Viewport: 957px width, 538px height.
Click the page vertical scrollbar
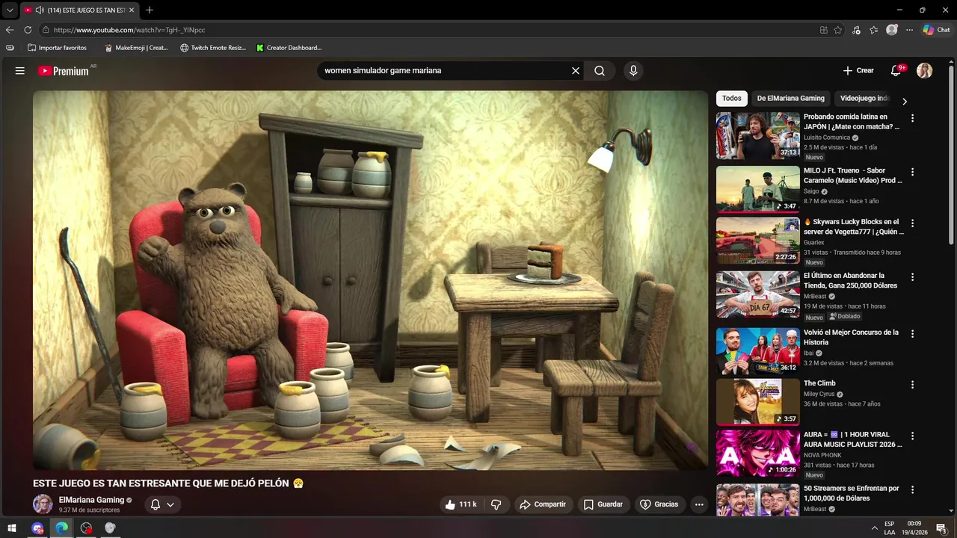click(951, 157)
